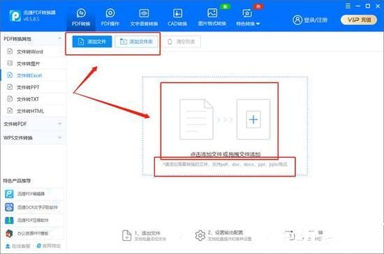
Task: Open the 文字语音转换 tab
Action: pyautogui.click(x=144, y=17)
